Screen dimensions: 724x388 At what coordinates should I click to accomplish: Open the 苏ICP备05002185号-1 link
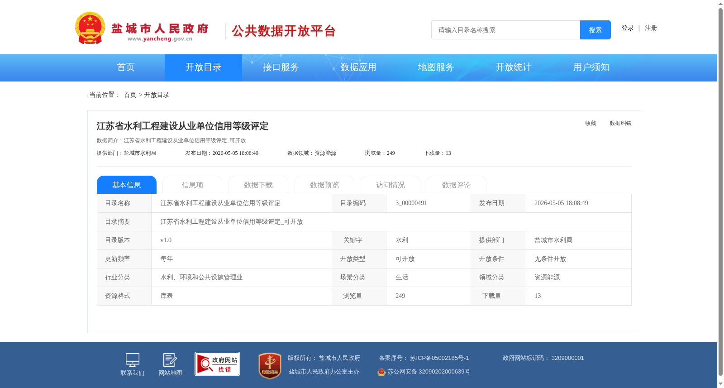tap(439, 358)
